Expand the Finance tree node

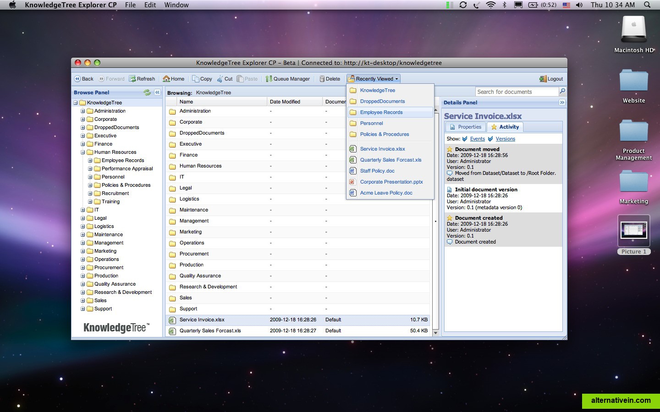83,144
